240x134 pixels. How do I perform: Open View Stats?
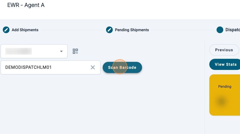click(225, 64)
